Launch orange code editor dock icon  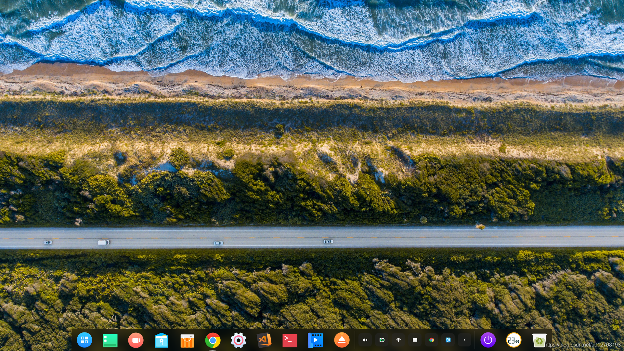click(x=264, y=340)
